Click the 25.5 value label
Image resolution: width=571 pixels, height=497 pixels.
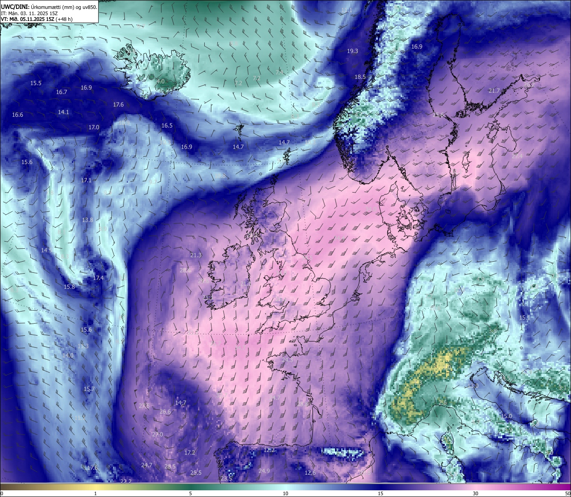196,473
